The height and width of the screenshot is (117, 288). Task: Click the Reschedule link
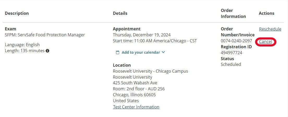tap(270, 29)
